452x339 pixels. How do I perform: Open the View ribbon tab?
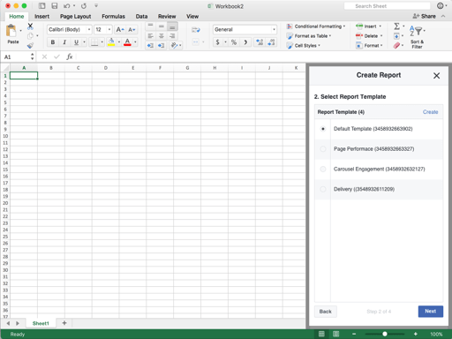pos(192,17)
